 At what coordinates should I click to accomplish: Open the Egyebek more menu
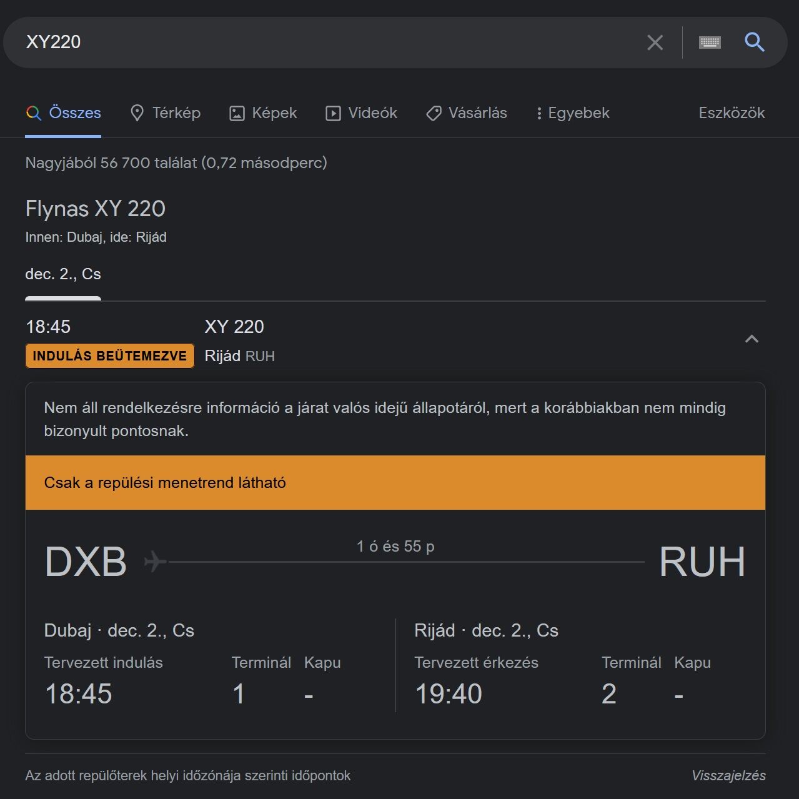pos(573,113)
